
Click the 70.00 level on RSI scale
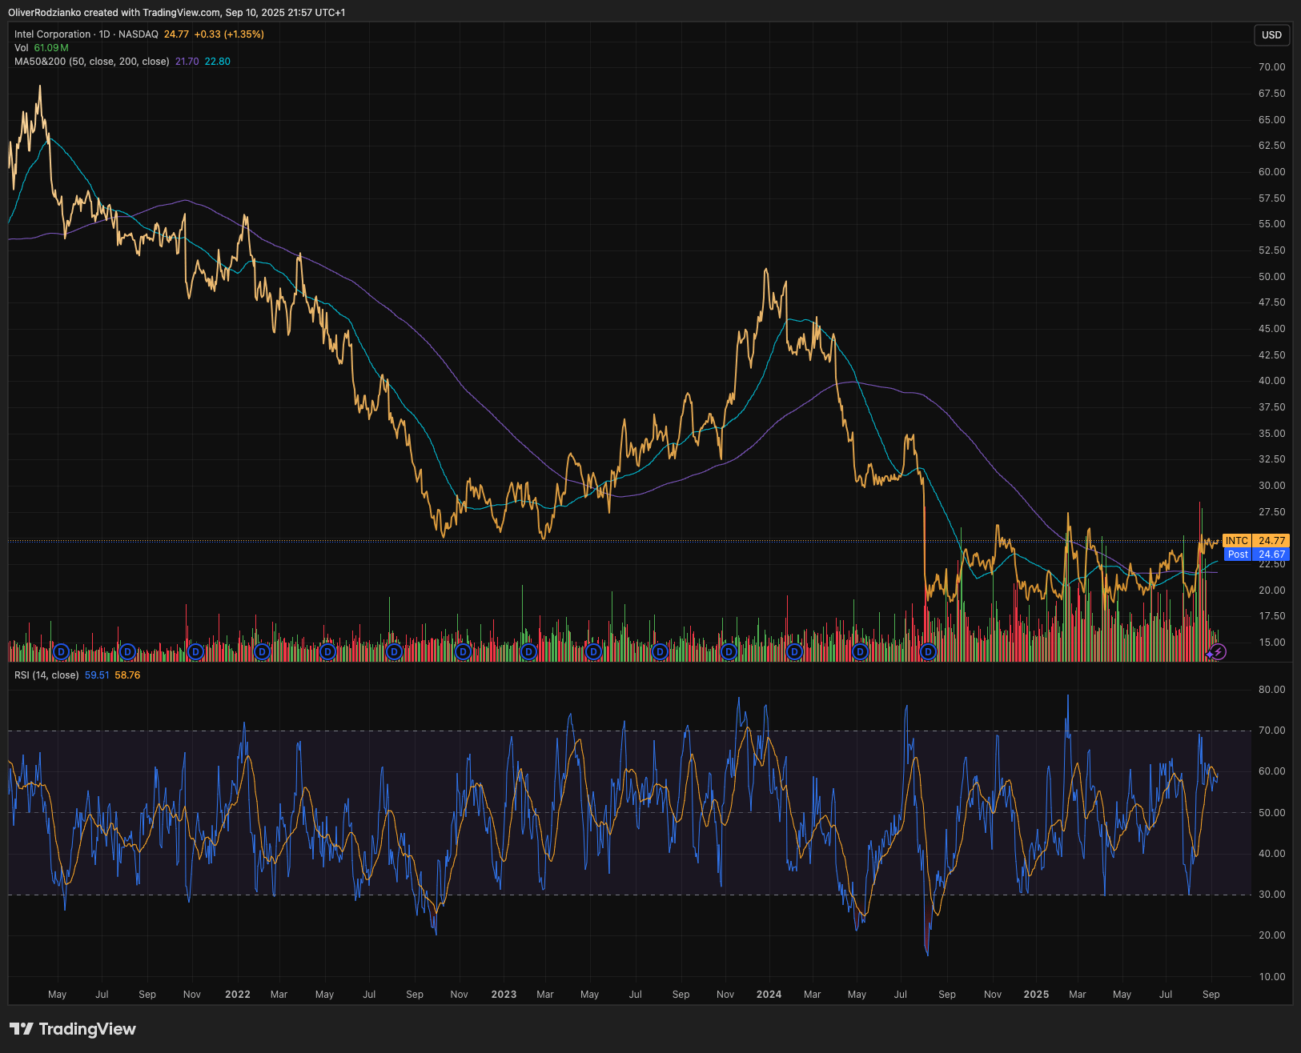click(1271, 731)
